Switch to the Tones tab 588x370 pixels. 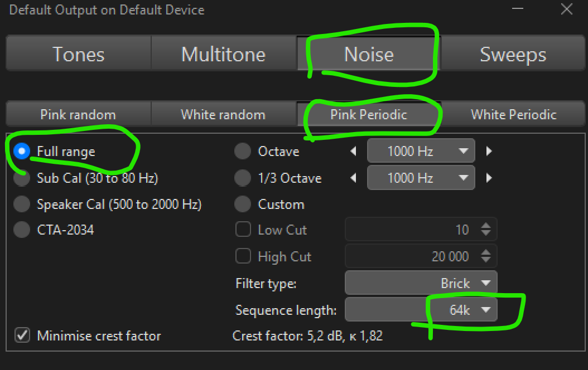(x=78, y=54)
